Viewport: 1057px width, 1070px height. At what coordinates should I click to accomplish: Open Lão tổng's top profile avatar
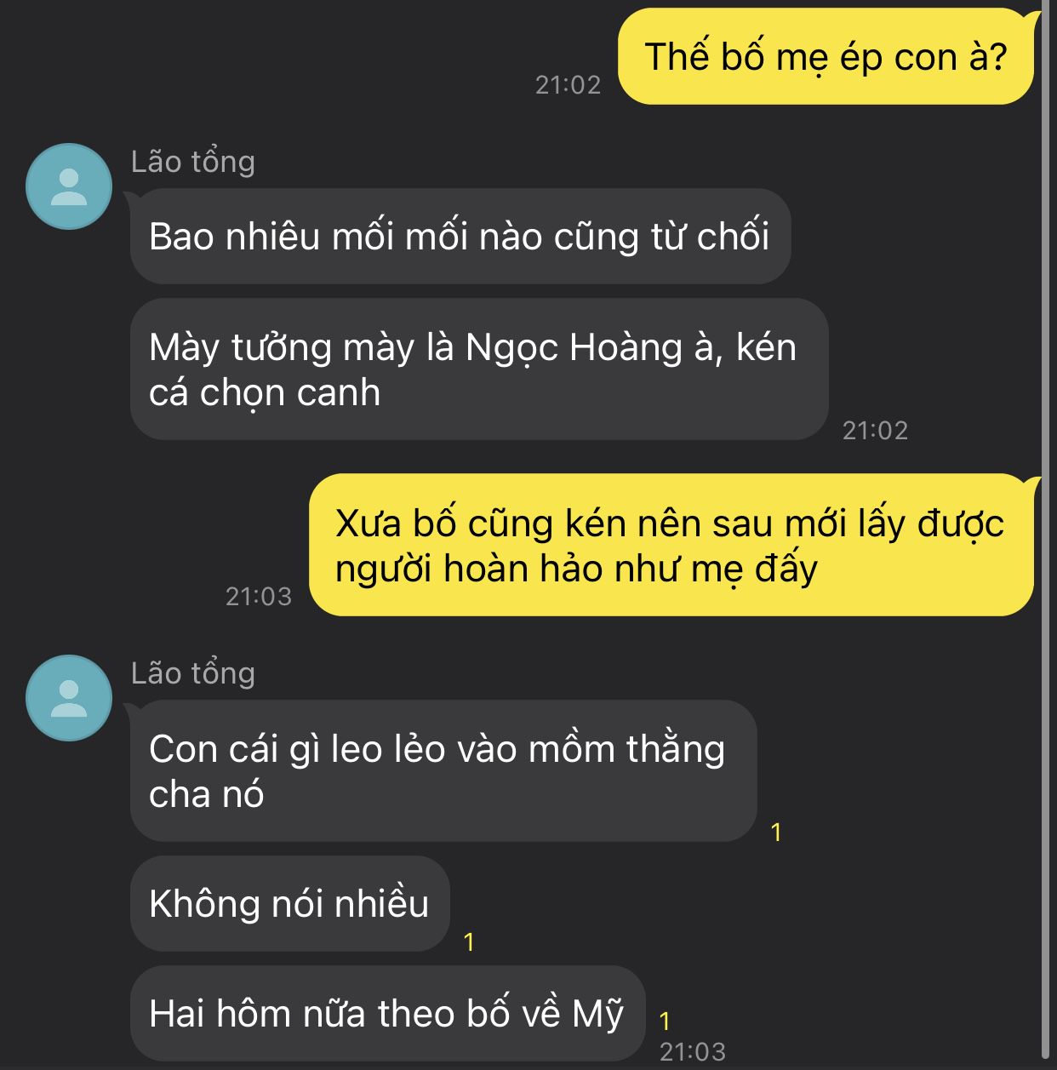click(69, 186)
